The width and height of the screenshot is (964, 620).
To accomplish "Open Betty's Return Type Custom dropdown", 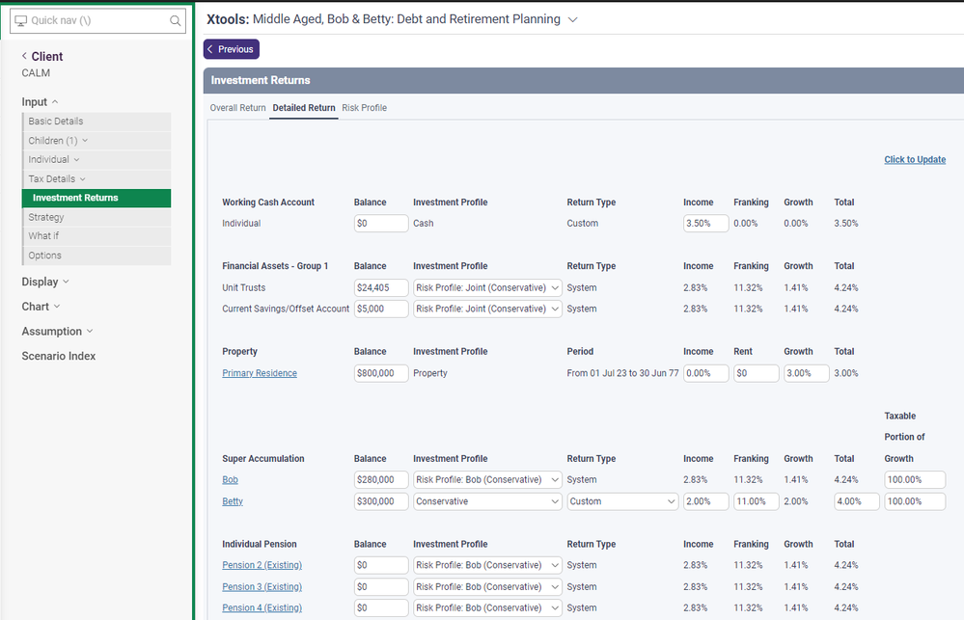I will pyautogui.click(x=622, y=501).
